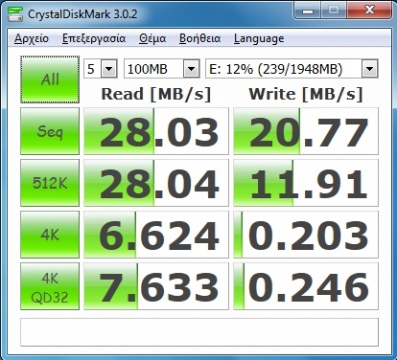Minimize the CrystalDiskMark window
The width and height of the screenshot is (397, 360).
pos(308,11)
